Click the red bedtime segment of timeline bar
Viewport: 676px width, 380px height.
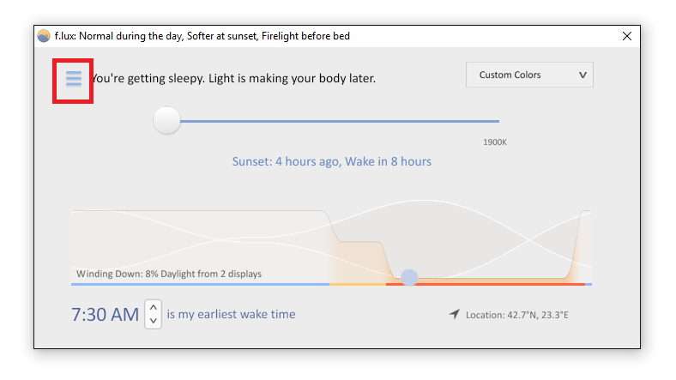pyautogui.click(x=486, y=284)
